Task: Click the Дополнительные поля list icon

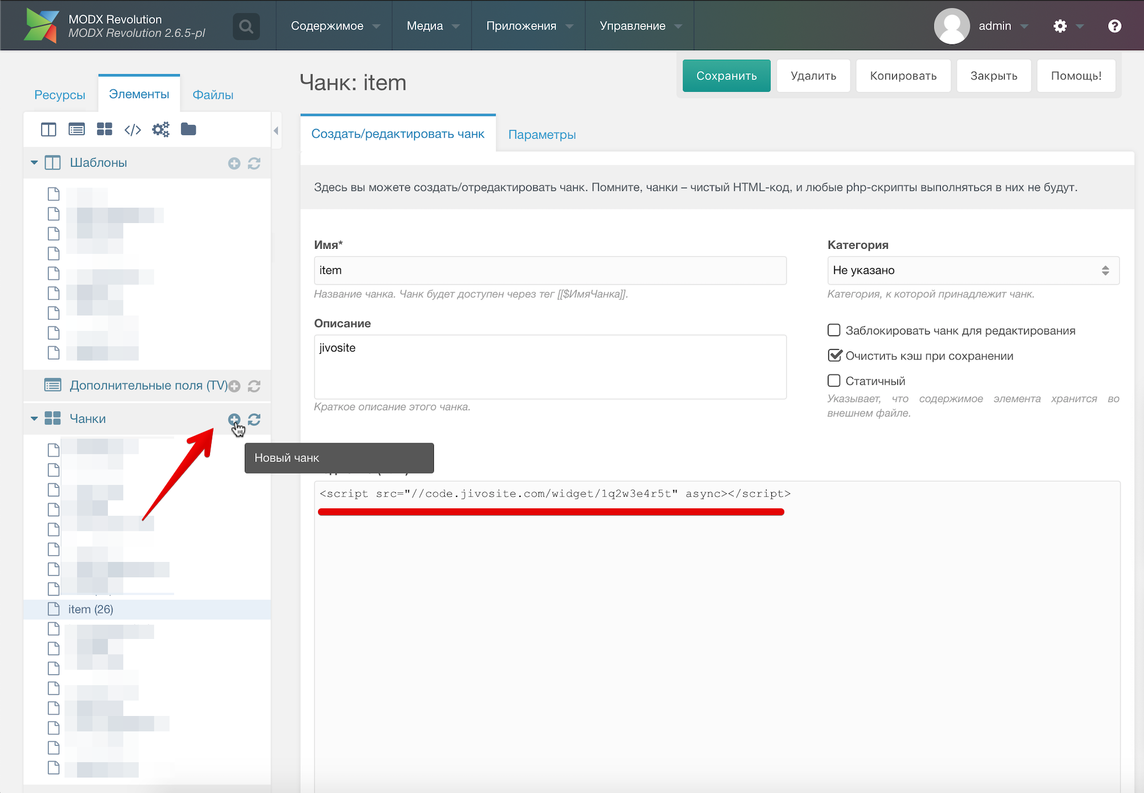Action: [x=53, y=385]
